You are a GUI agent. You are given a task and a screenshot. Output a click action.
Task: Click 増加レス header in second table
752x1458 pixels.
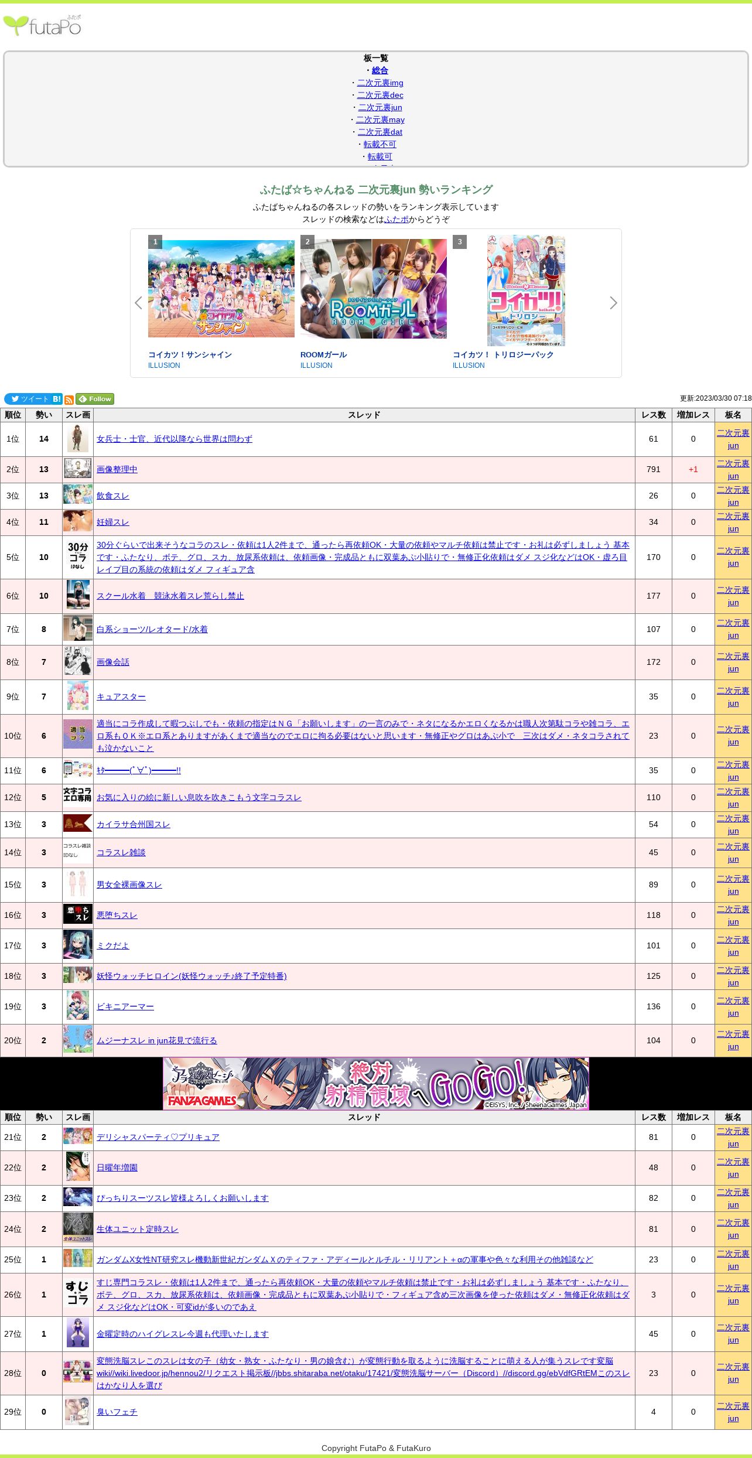tap(693, 1117)
